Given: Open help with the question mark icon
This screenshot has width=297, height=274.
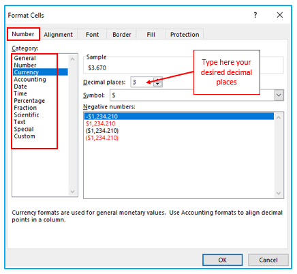Looking at the screenshot, I should [x=255, y=15].
